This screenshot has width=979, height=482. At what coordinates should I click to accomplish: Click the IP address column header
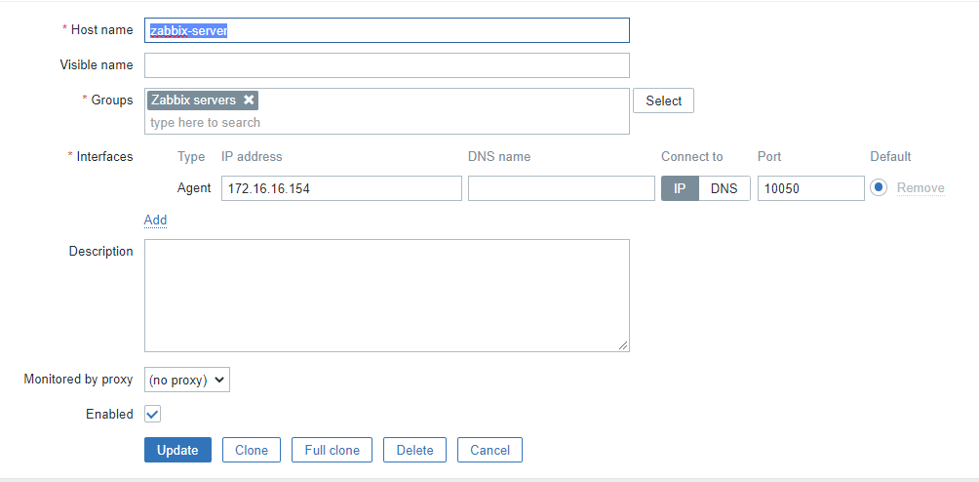[252, 157]
